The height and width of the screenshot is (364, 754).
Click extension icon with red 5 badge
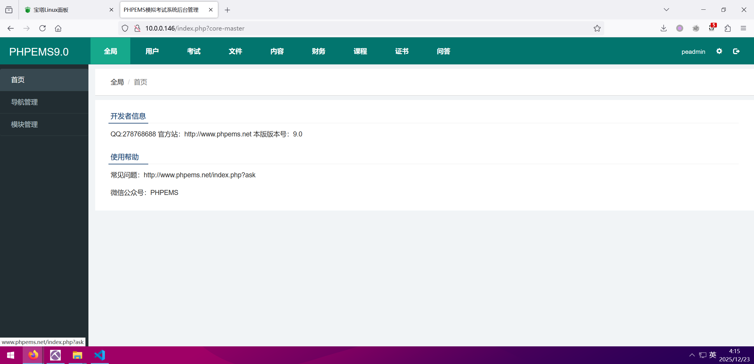pos(712,27)
